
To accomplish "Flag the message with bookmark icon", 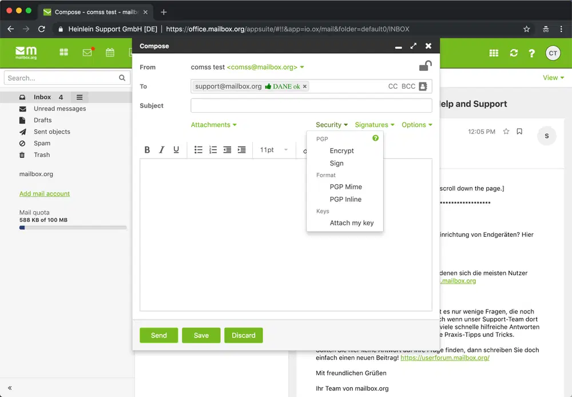I will coord(519,132).
